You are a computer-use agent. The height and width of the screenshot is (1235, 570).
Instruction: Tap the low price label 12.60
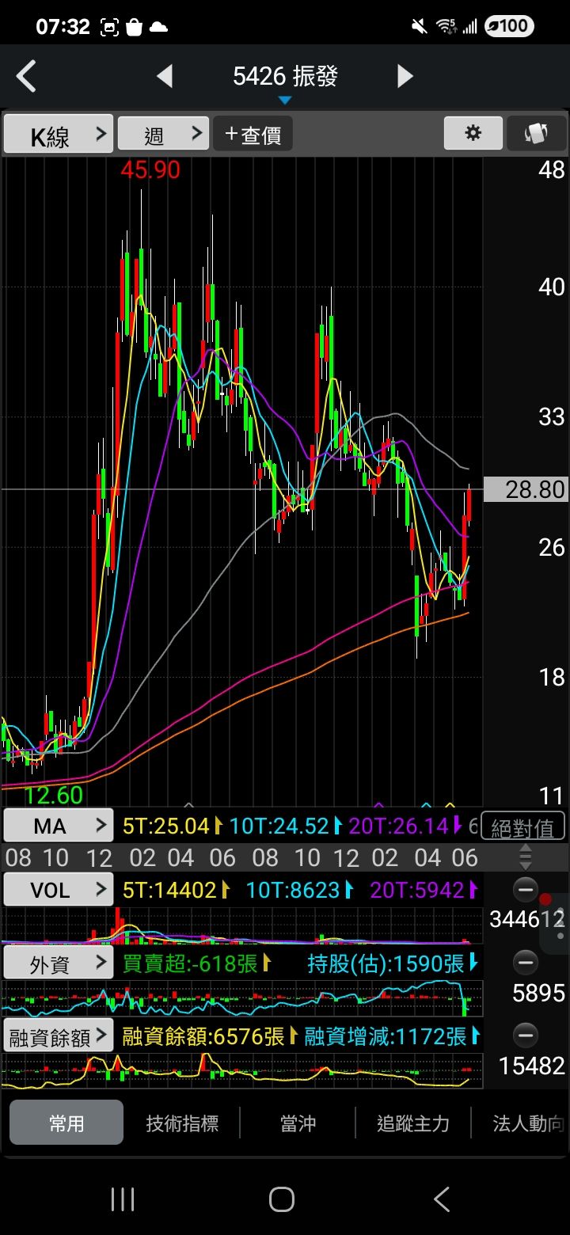tap(53, 794)
